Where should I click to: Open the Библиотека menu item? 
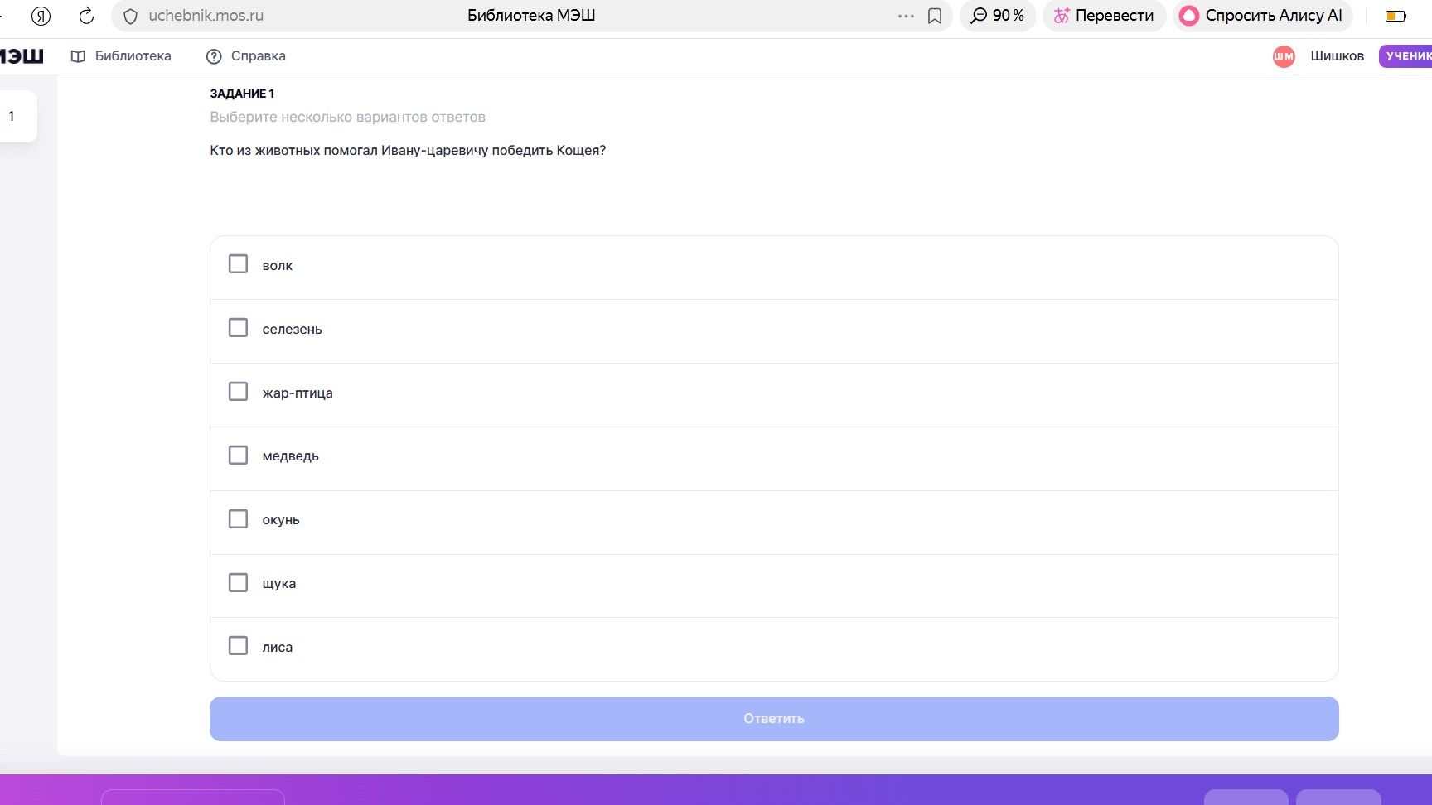pos(121,56)
